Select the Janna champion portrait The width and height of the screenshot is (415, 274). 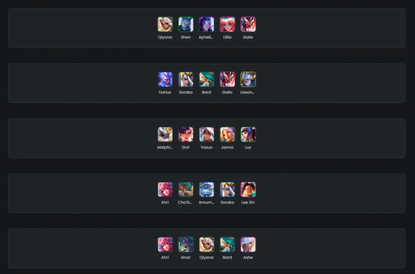point(227,135)
